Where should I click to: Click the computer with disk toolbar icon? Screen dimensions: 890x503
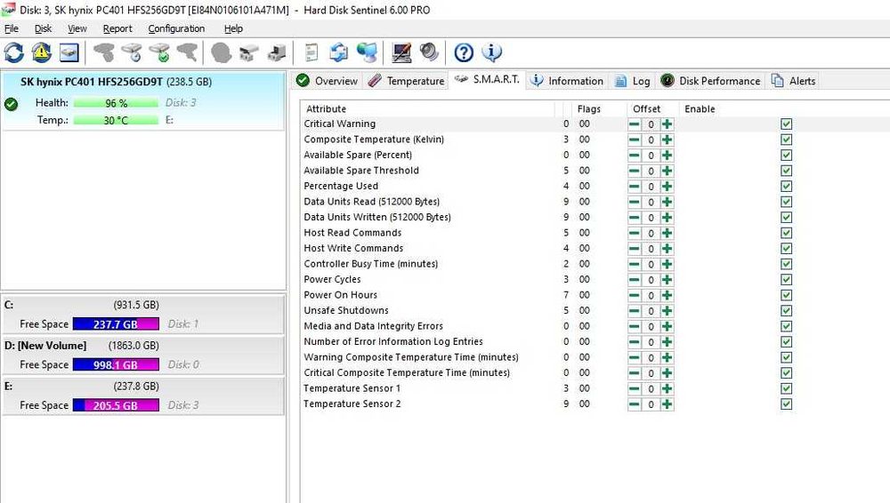point(277,52)
